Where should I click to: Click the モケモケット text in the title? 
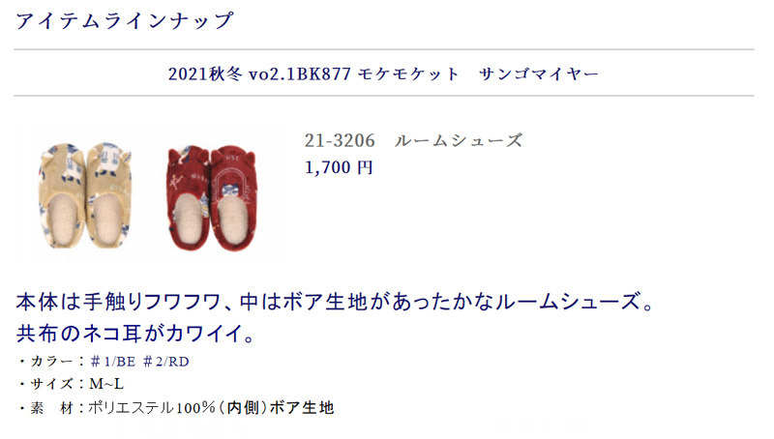[x=408, y=74]
